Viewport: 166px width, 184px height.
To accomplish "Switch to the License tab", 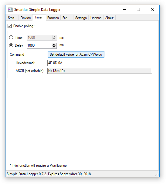I will 96,18.
